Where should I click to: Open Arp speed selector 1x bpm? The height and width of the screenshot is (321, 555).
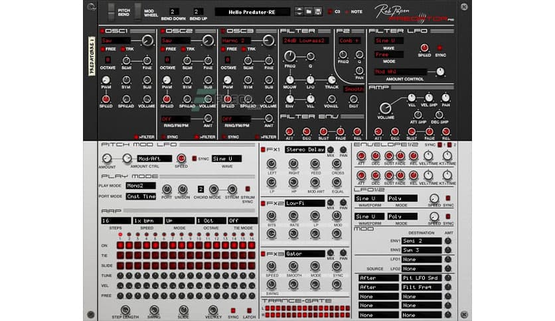[147, 221]
